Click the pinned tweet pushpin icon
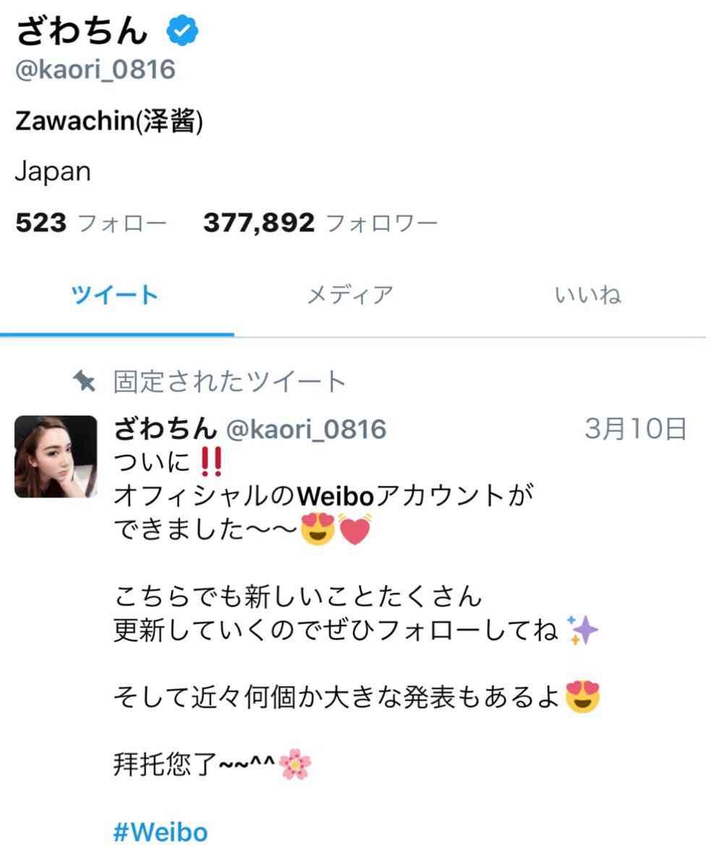This screenshot has height=868, width=714. pyautogui.click(x=85, y=380)
